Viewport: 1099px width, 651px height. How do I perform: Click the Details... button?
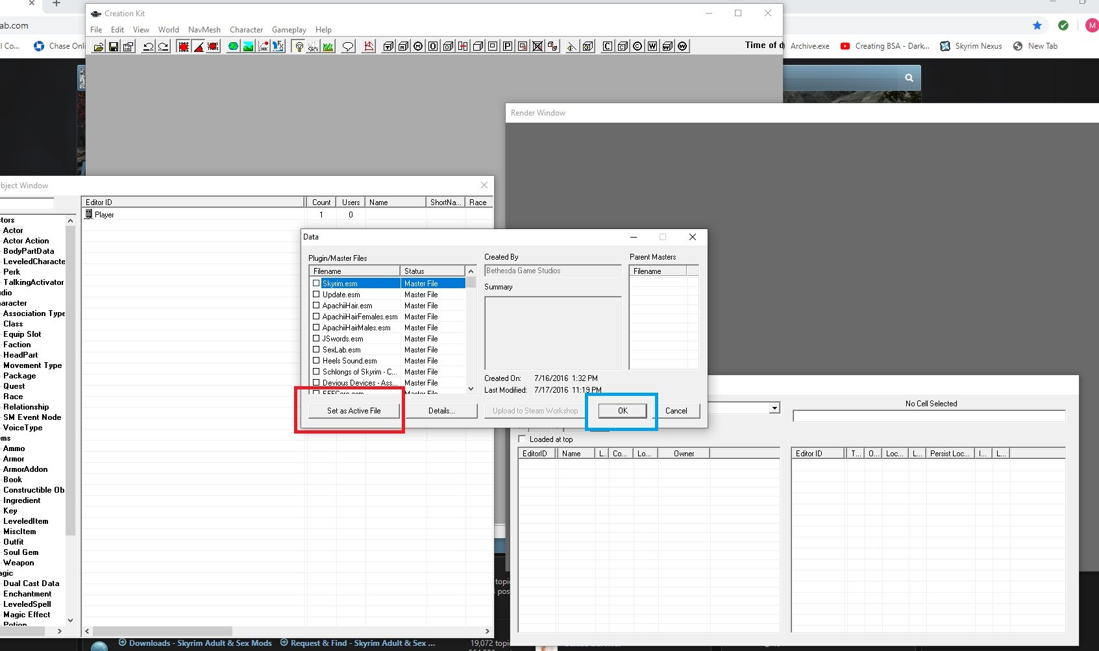441,411
